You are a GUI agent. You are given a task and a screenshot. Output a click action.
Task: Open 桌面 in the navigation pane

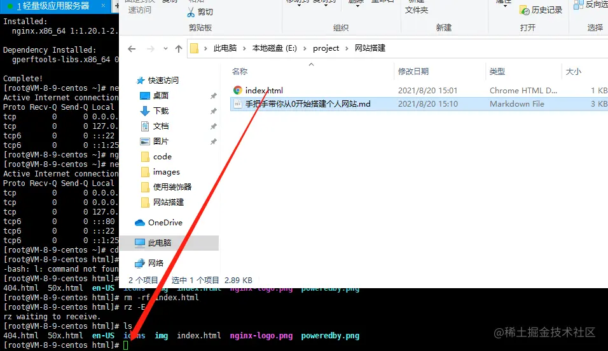point(160,95)
